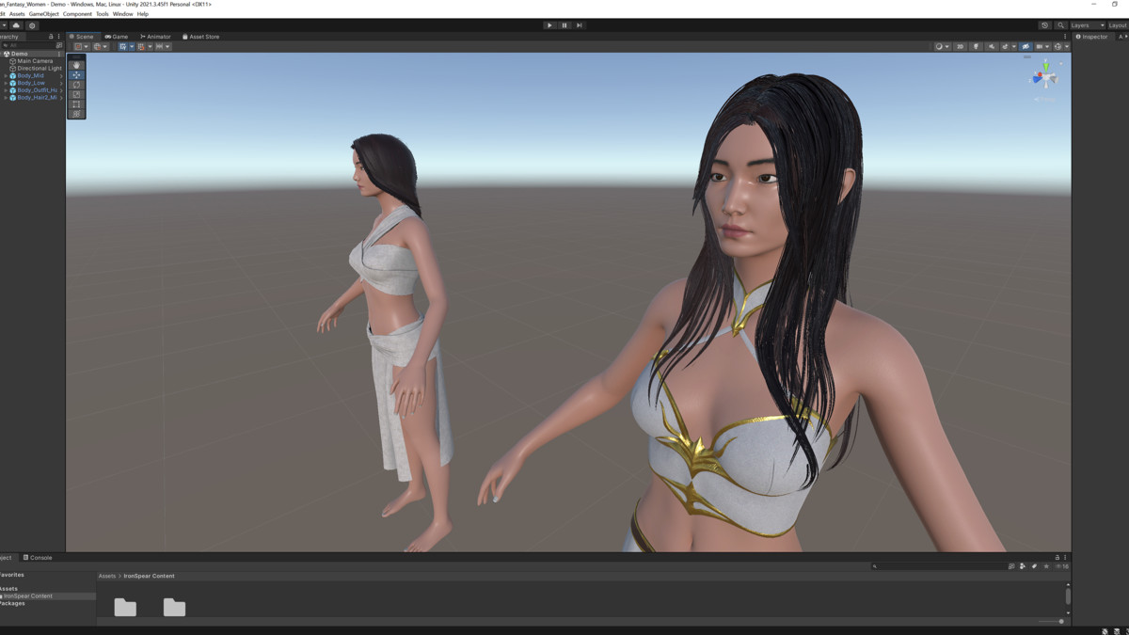Click the Project panel search field
Viewport: 1129px width, 635px height.
[939, 566]
